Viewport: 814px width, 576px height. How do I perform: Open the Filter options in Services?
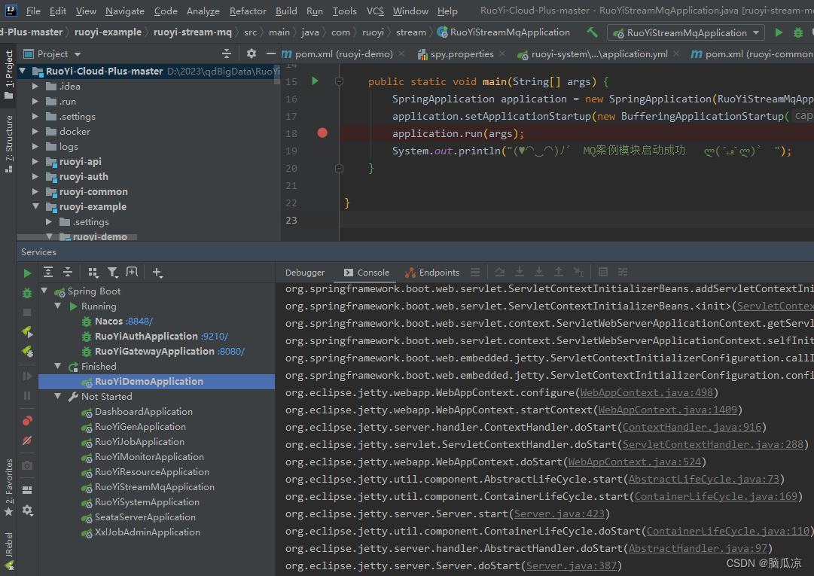click(x=112, y=273)
